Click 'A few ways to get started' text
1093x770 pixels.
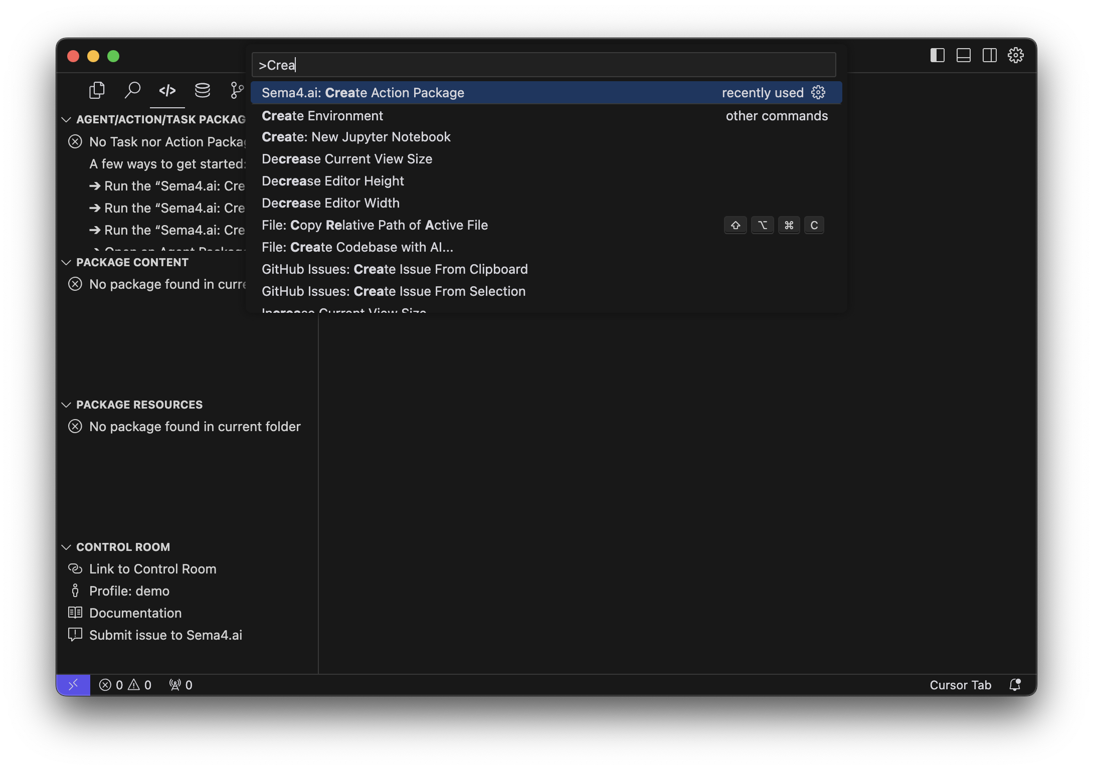coord(167,164)
